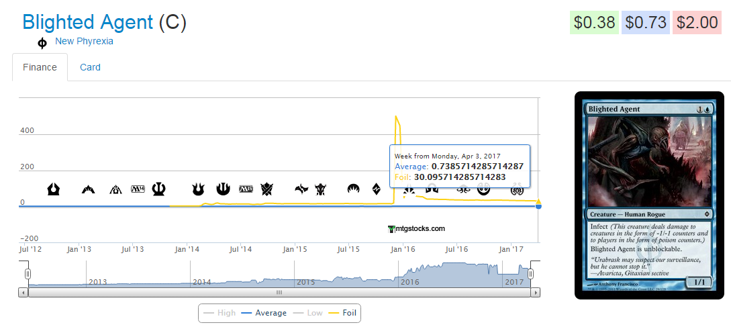Toggle the Average series in legend
Viewport: 731px width, 327px height.
click(x=264, y=312)
